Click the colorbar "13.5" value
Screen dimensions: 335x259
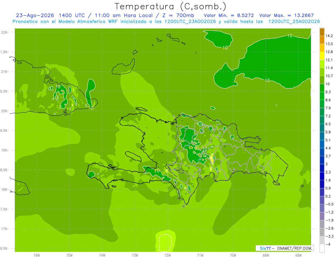[329, 44]
